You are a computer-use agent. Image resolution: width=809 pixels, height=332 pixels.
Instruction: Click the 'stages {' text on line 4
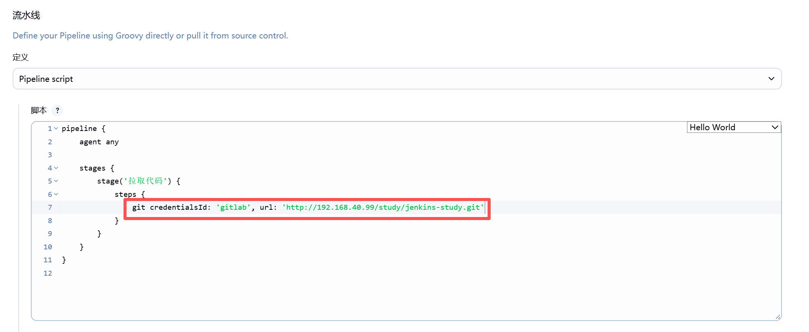97,168
